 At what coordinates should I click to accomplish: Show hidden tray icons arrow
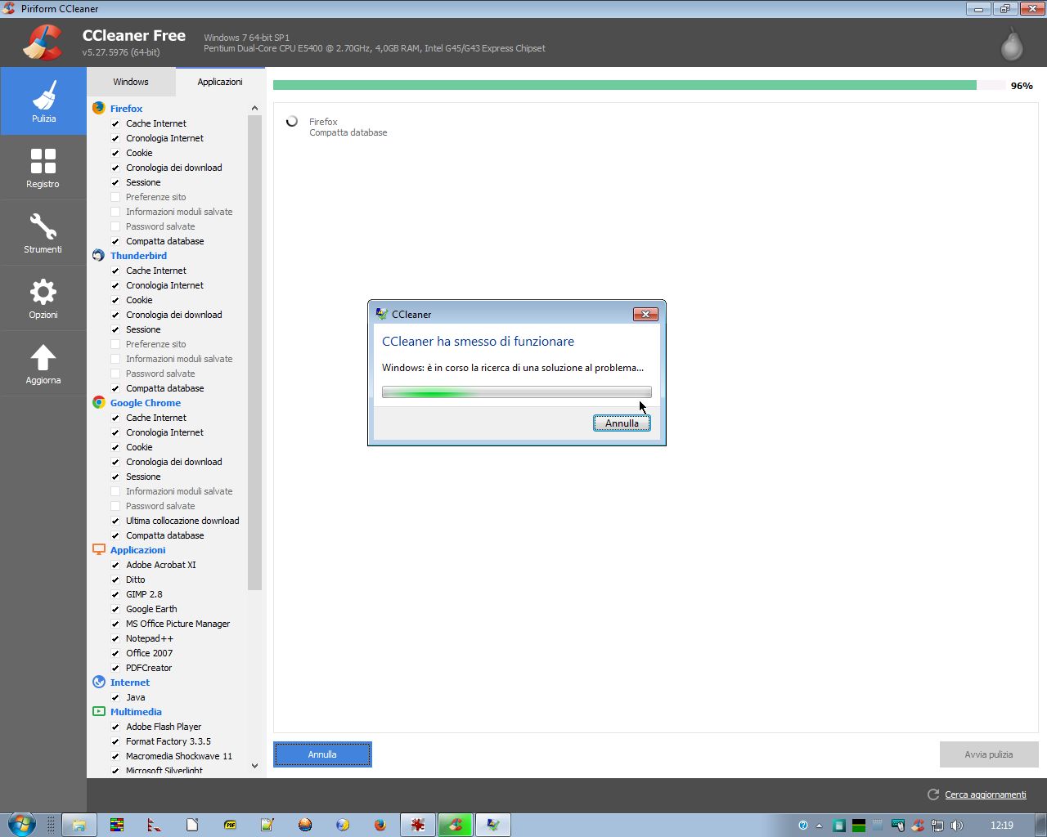coord(819,826)
